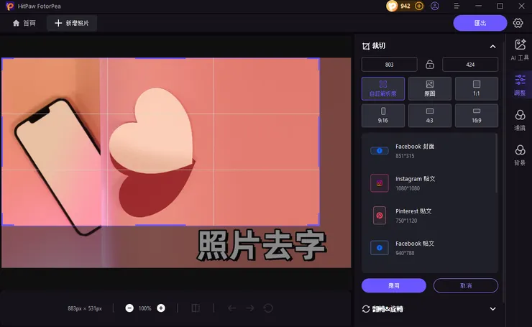Viewport: 532px width, 327px height.
Task: Select the 9:16 crop ratio
Action: 383,116
